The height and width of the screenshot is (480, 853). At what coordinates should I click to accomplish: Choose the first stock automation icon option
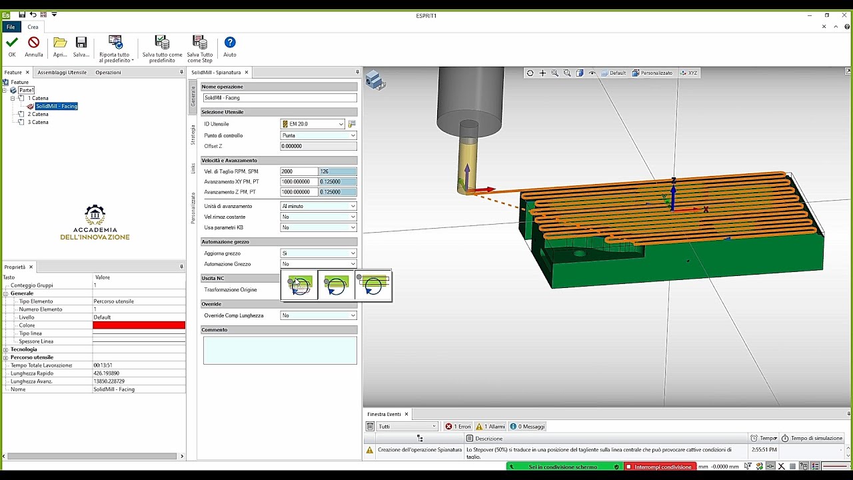(300, 285)
